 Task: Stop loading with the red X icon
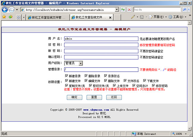coord(129,10)
